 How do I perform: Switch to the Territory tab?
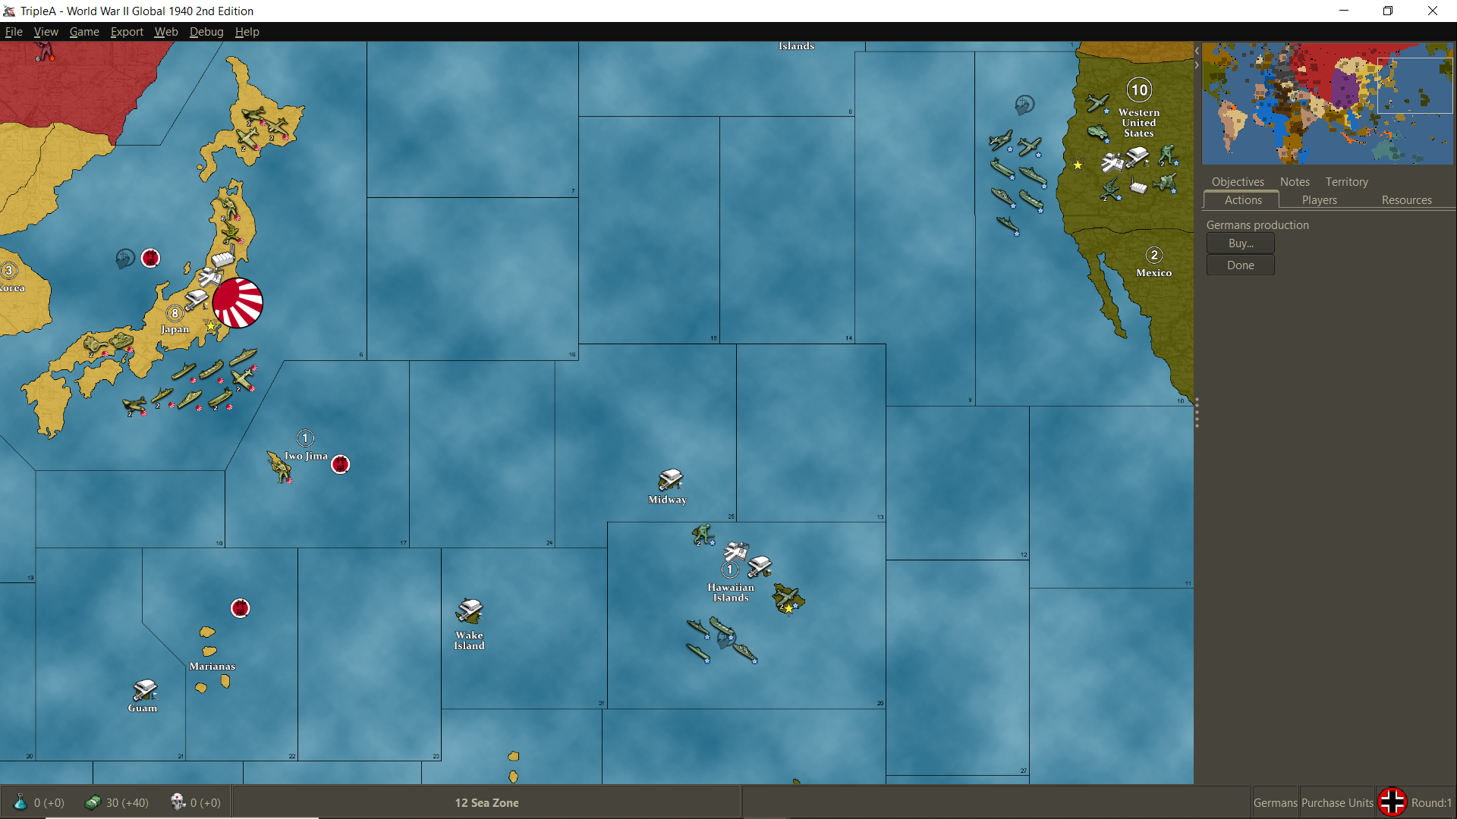point(1346,182)
